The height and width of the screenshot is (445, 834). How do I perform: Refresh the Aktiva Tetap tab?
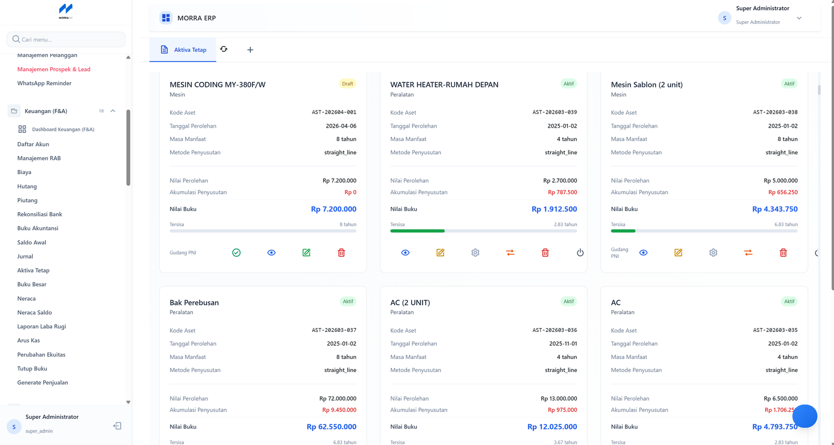224,49
